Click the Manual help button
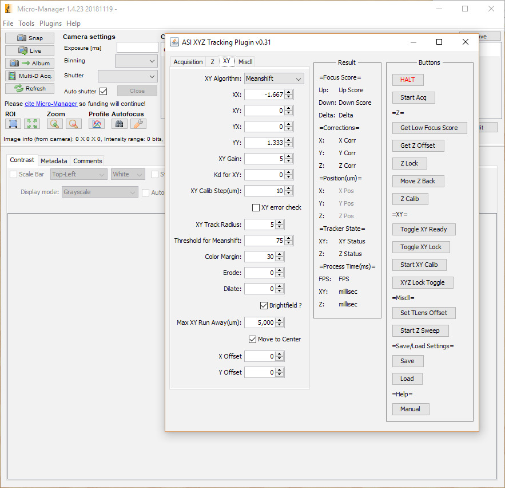Screen dimensions: 505x488 click(x=411, y=410)
